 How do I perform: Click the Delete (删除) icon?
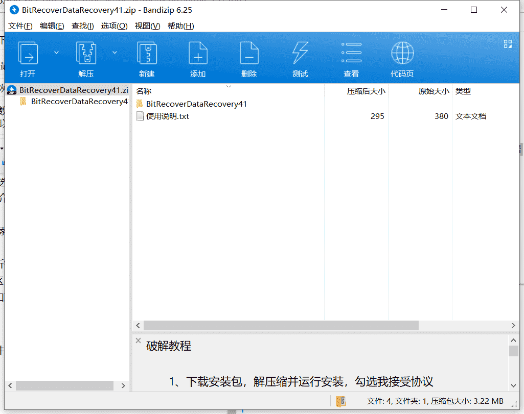(x=249, y=53)
